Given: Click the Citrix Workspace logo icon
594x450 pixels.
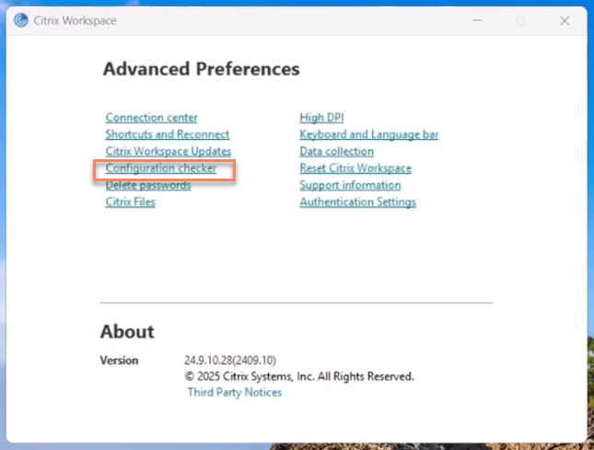Looking at the screenshot, I should 21,20.
